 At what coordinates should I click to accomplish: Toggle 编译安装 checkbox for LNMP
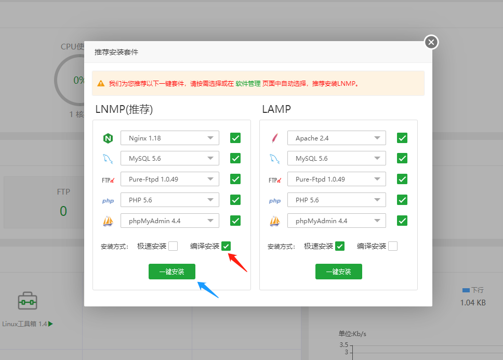tap(226, 246)
